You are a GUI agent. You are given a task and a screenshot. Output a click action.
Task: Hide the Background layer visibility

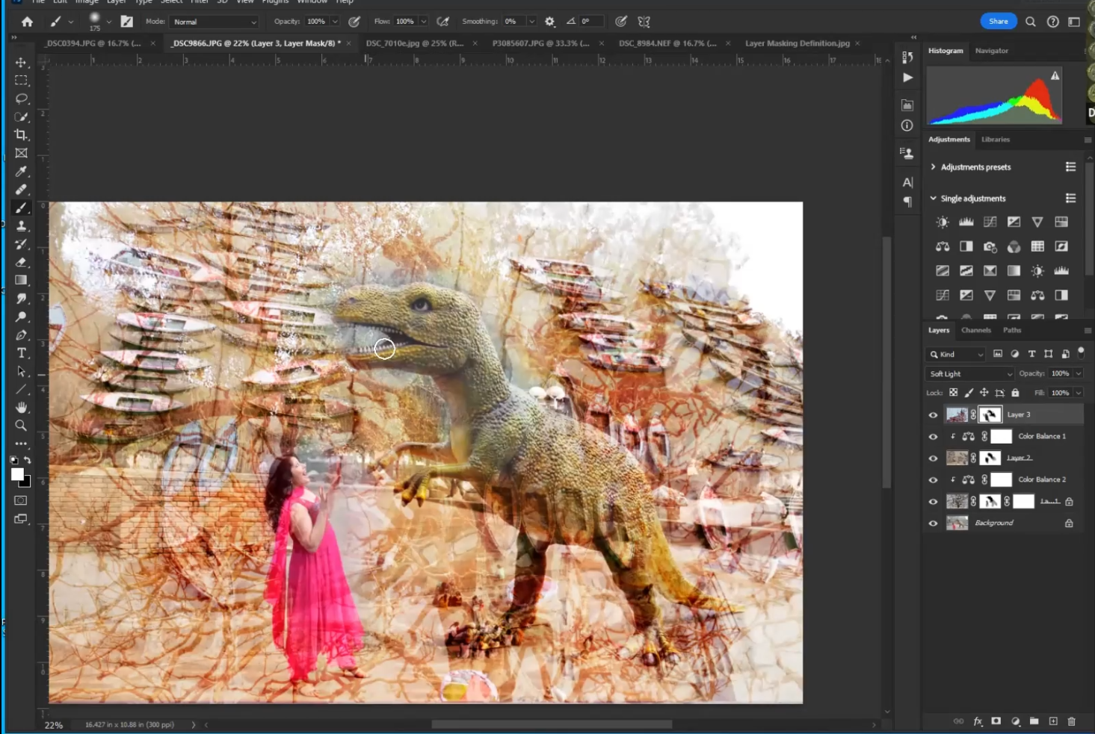click(x=933, y=523)
